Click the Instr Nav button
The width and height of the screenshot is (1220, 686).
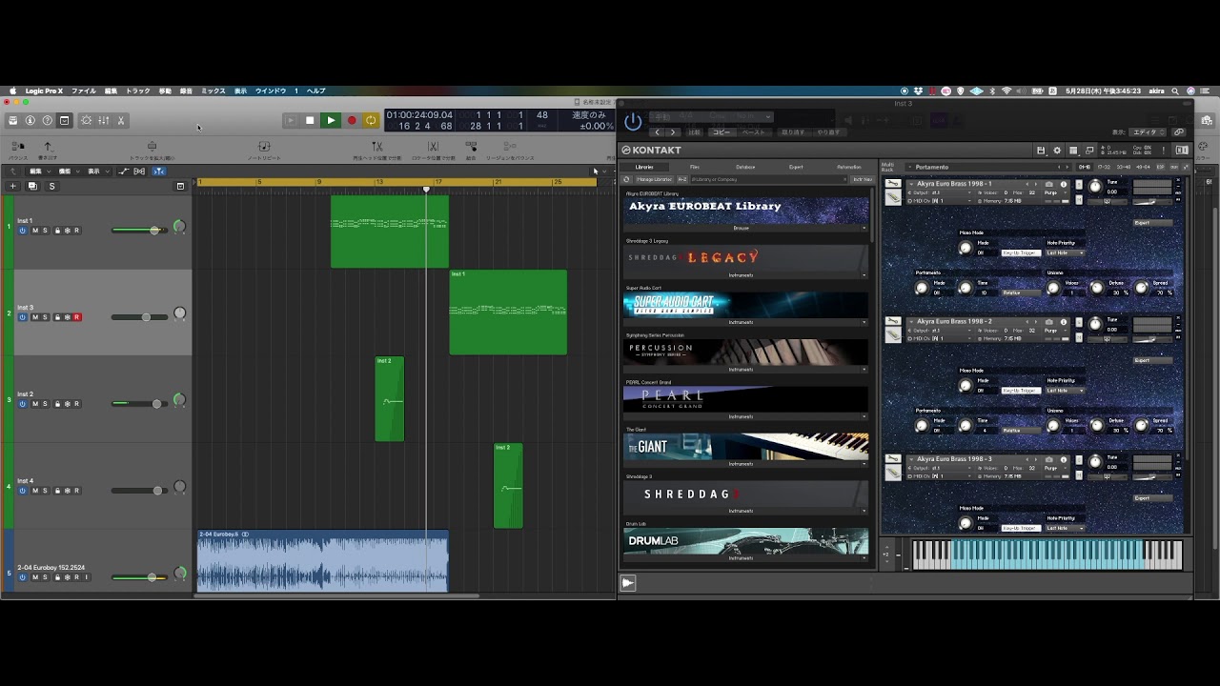pos(862,179)
